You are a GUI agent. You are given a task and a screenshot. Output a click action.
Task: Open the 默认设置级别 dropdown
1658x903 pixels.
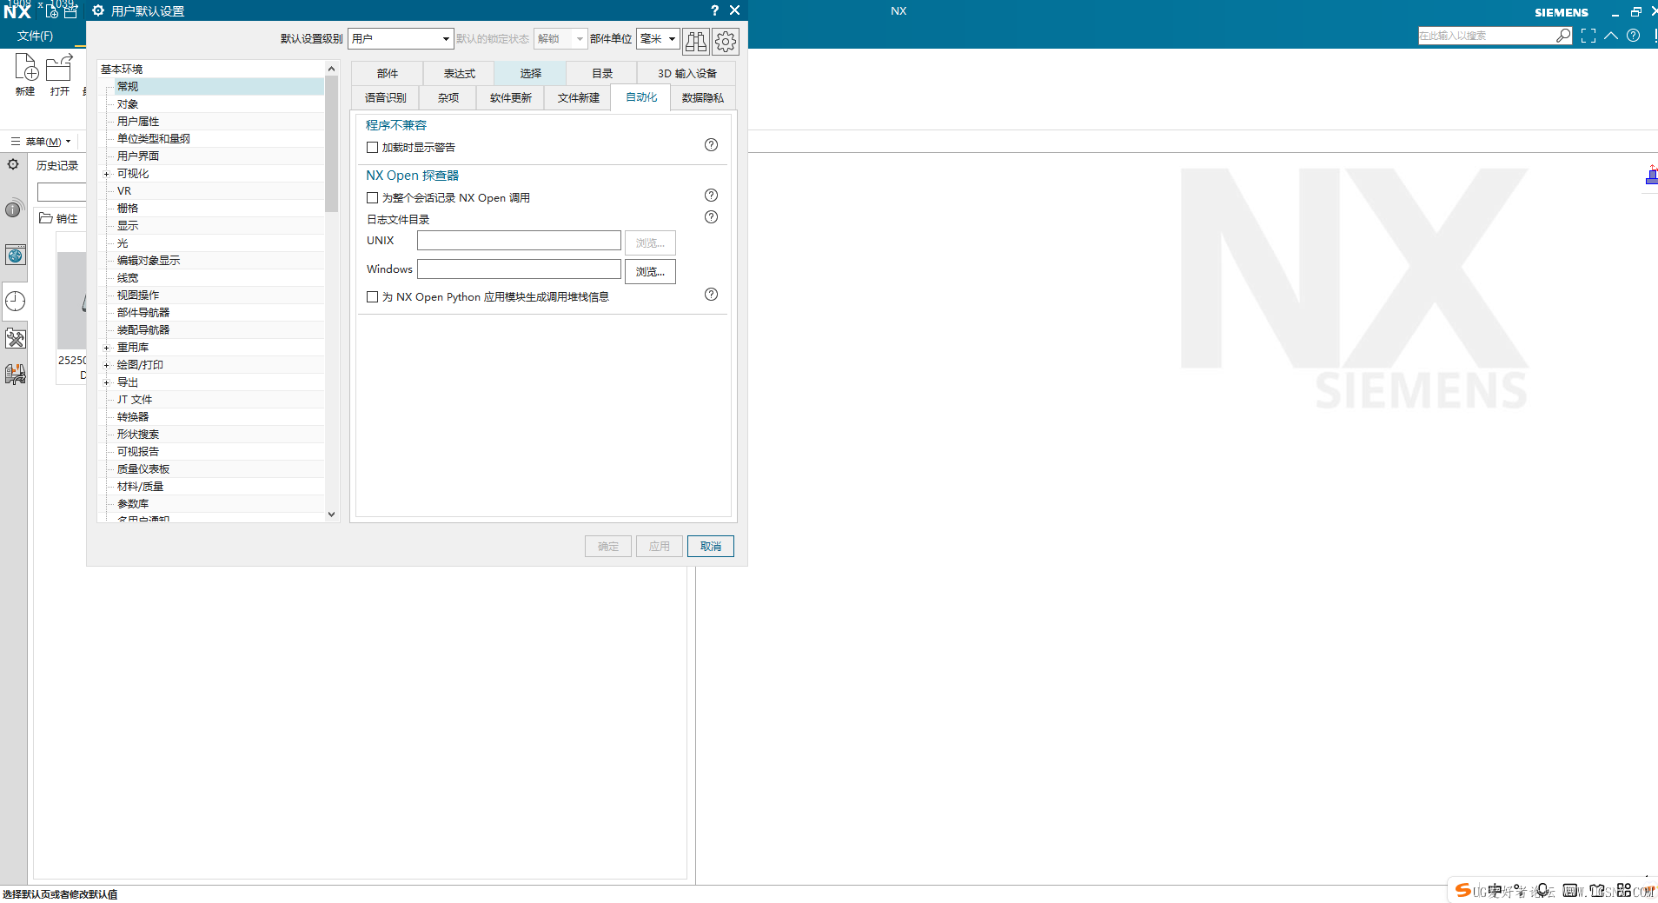coord(401,39)
